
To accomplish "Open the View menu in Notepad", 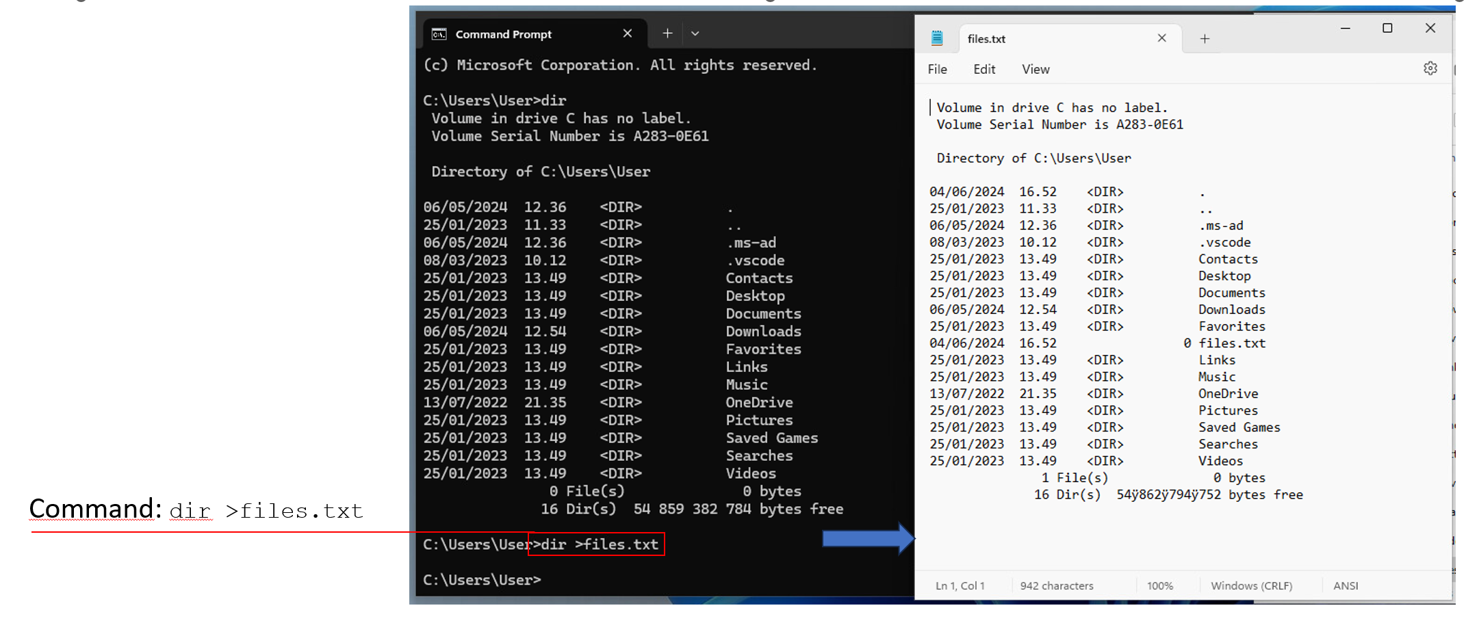I will [1035, 70].
